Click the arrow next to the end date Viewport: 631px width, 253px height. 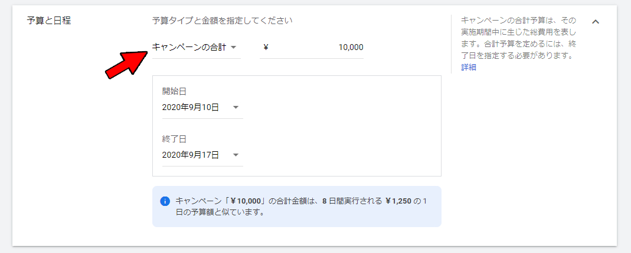point(236,155)
